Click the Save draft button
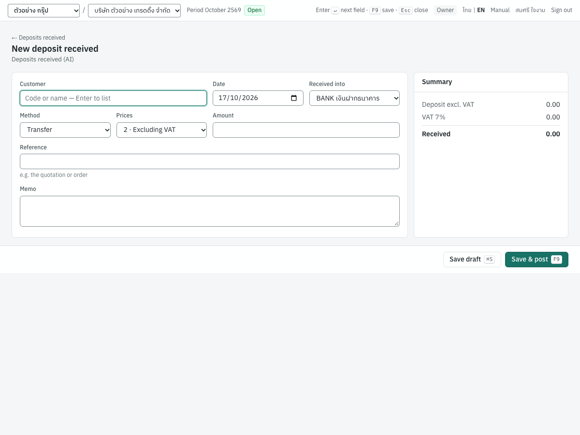Image resolution: width=580 pixels, height=435 pixels. 472,260
